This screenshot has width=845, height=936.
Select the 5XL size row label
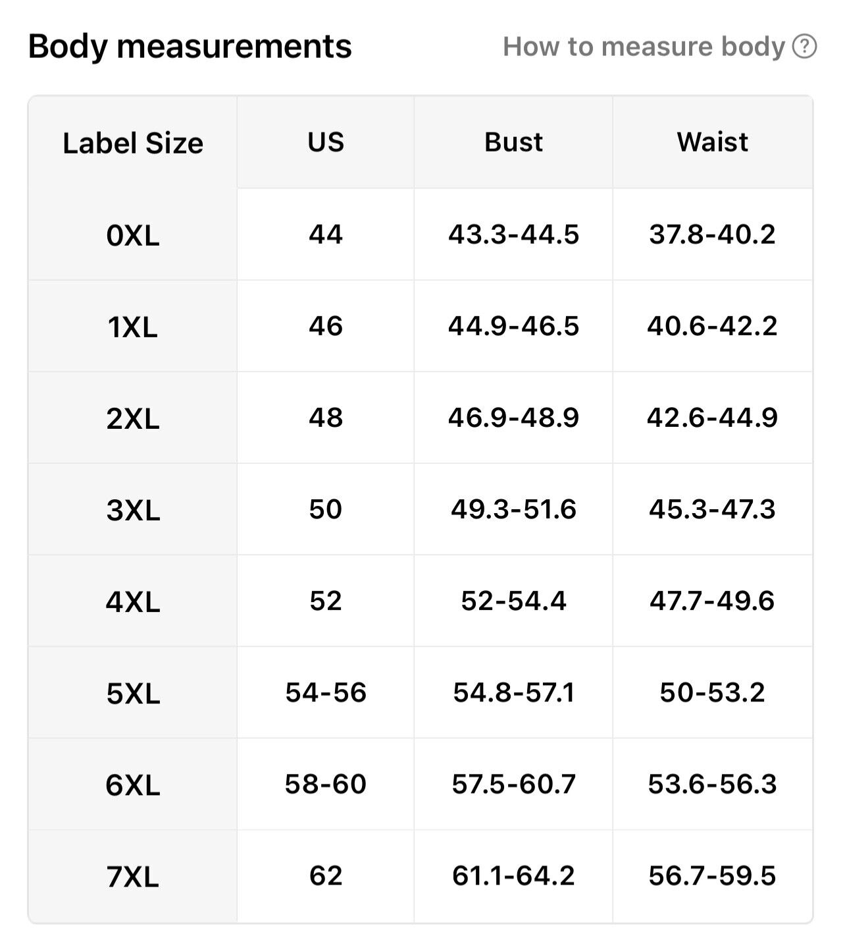coord(133,693)
